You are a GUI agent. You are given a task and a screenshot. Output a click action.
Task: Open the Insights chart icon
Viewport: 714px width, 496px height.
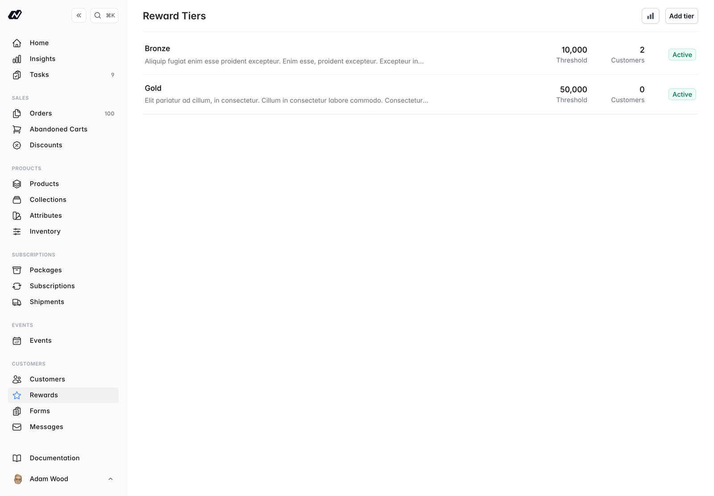[x=17, y=59]
